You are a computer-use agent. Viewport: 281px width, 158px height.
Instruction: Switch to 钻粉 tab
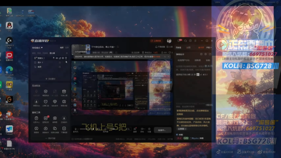[x=208, y=60]
